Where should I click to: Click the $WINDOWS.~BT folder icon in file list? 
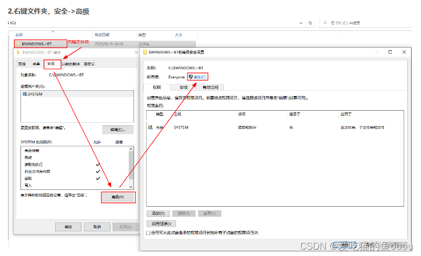click(18, 44)
